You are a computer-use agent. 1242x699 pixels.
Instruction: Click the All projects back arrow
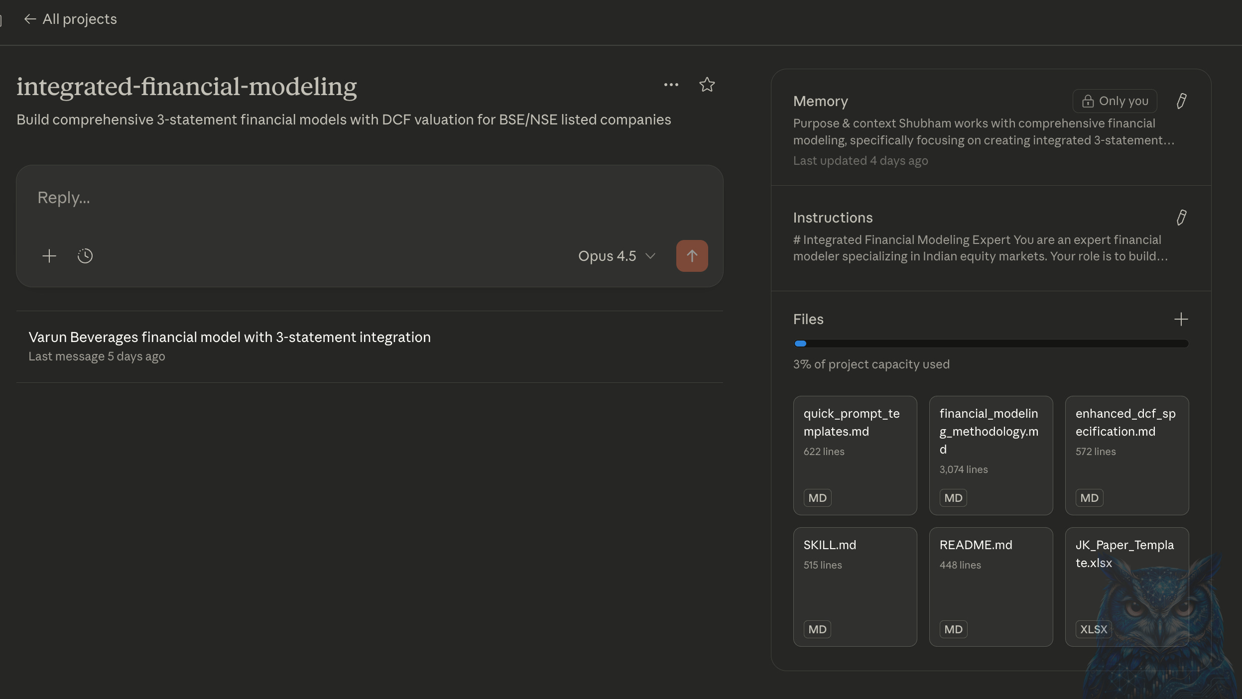point(30,19)
